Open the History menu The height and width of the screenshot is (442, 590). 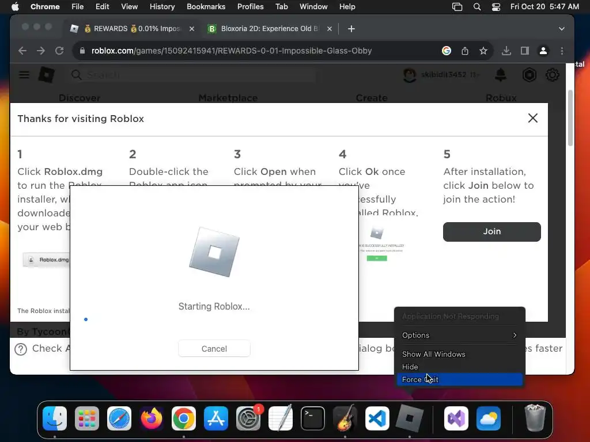(x=162, y=6)
